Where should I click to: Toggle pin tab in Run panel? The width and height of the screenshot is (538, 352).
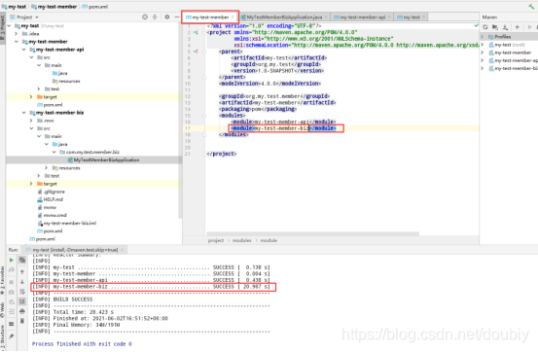pyautogui.click(x=12, y=336)
